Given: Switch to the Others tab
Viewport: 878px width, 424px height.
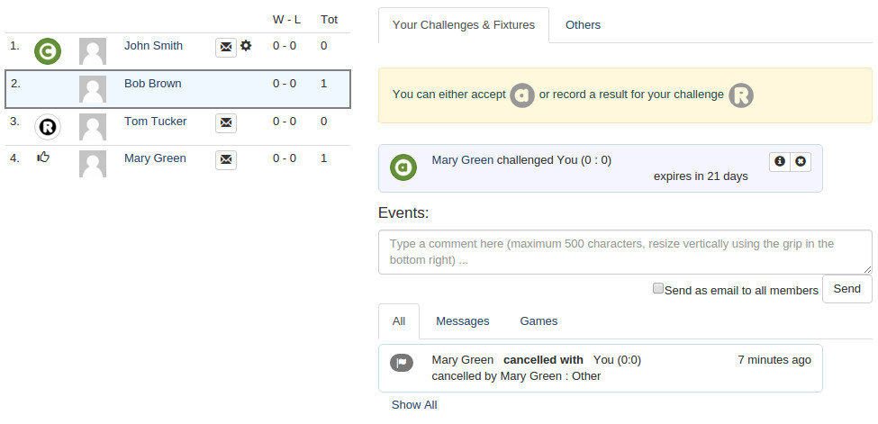Looking at the screenshot, I should pyautogui.click(x=583, y=25).
